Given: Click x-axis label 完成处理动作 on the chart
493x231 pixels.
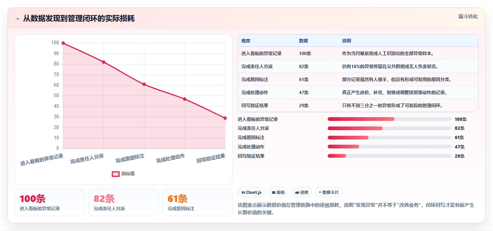Looking at the screenshot, I should 171,158.
